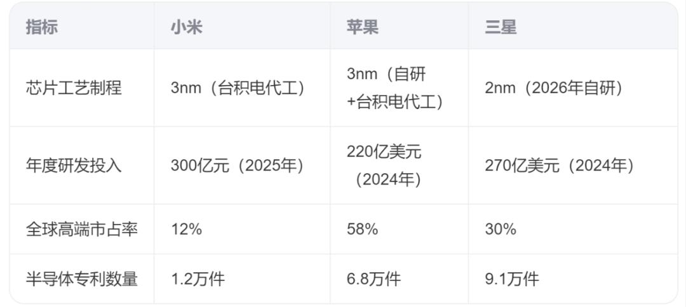The image size is (686, 307).
Task: Click the 指标 column header
Action: (x=41, y=27)
